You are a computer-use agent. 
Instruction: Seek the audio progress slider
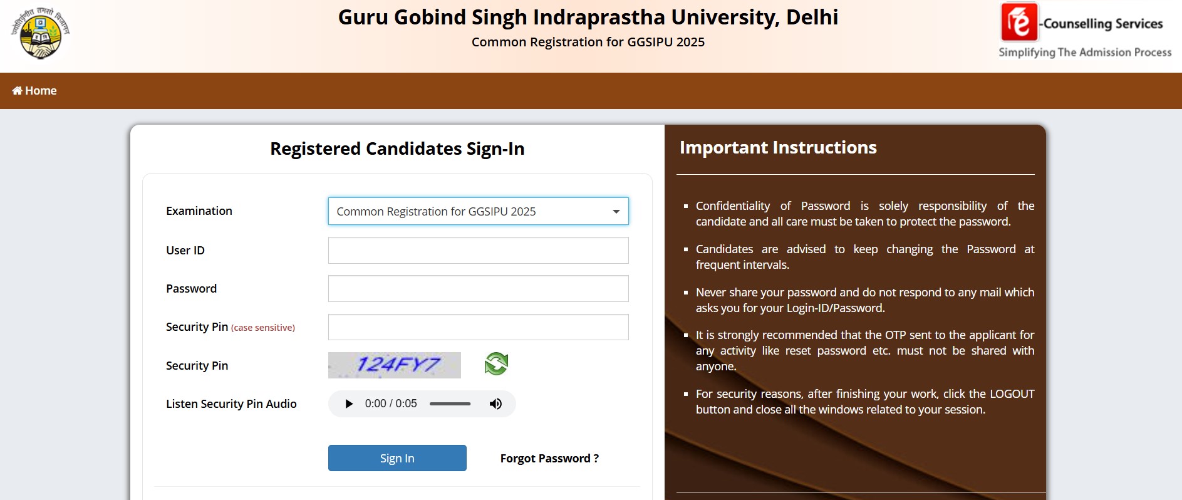pyautogui.click(x=450, y=404)
